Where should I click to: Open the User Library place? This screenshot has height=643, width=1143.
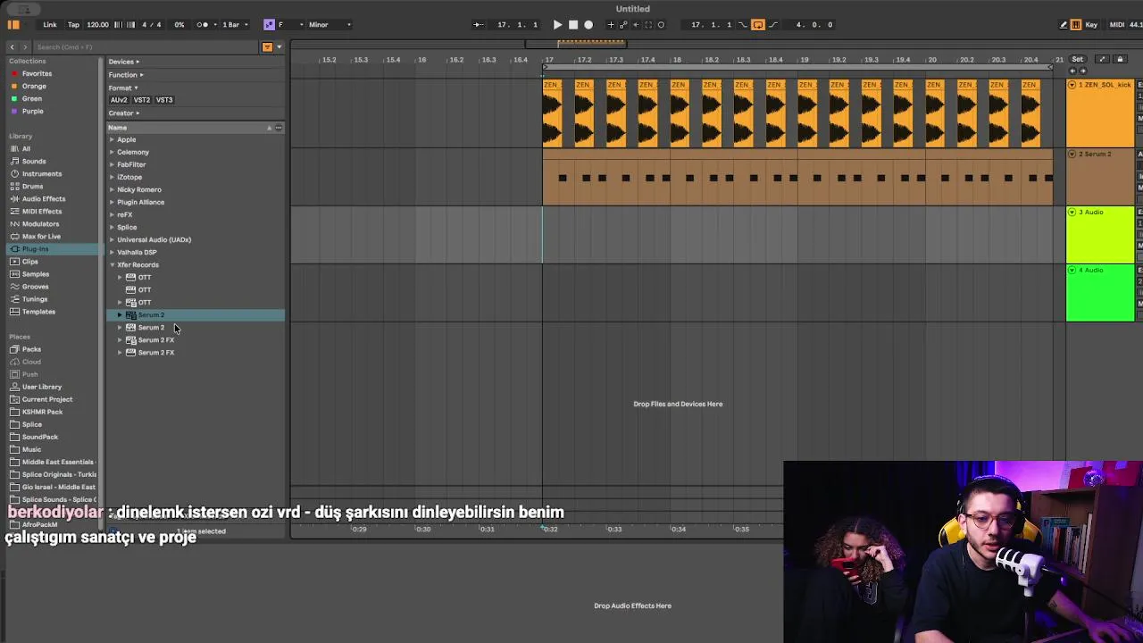[42, 386]
